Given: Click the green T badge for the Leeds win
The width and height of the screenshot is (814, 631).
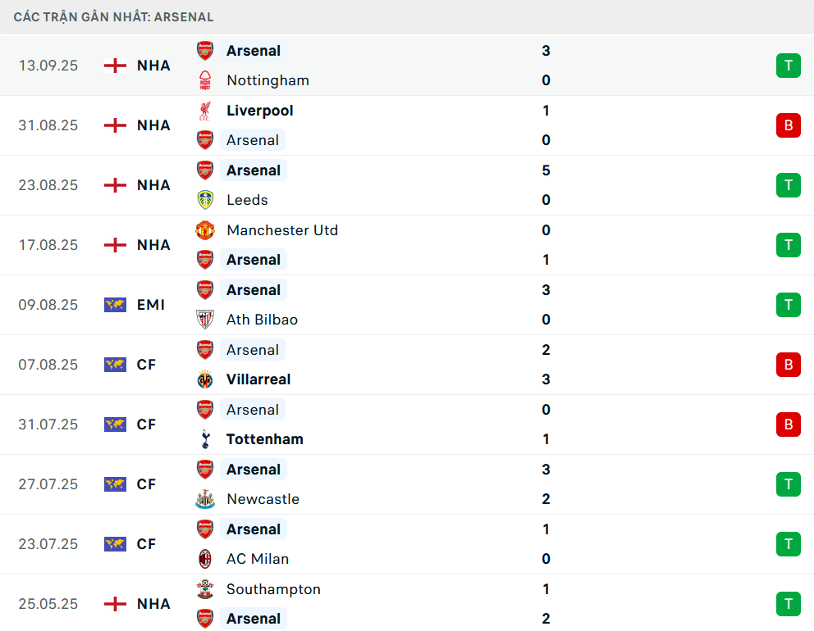Looking at the screenshot, I should (x=788, y=185).
